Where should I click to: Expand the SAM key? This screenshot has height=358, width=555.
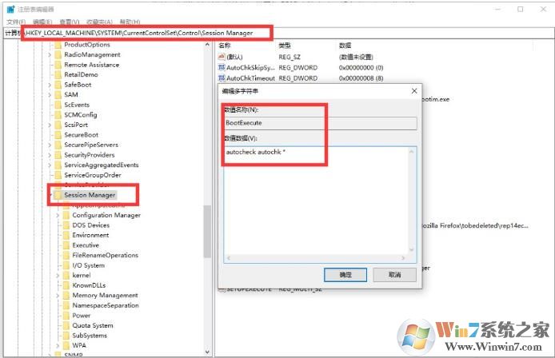pos(50,95)
